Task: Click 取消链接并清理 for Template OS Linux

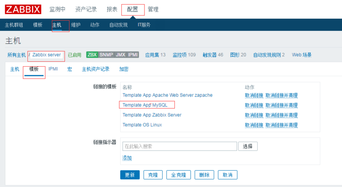Action: click(282, 125)
